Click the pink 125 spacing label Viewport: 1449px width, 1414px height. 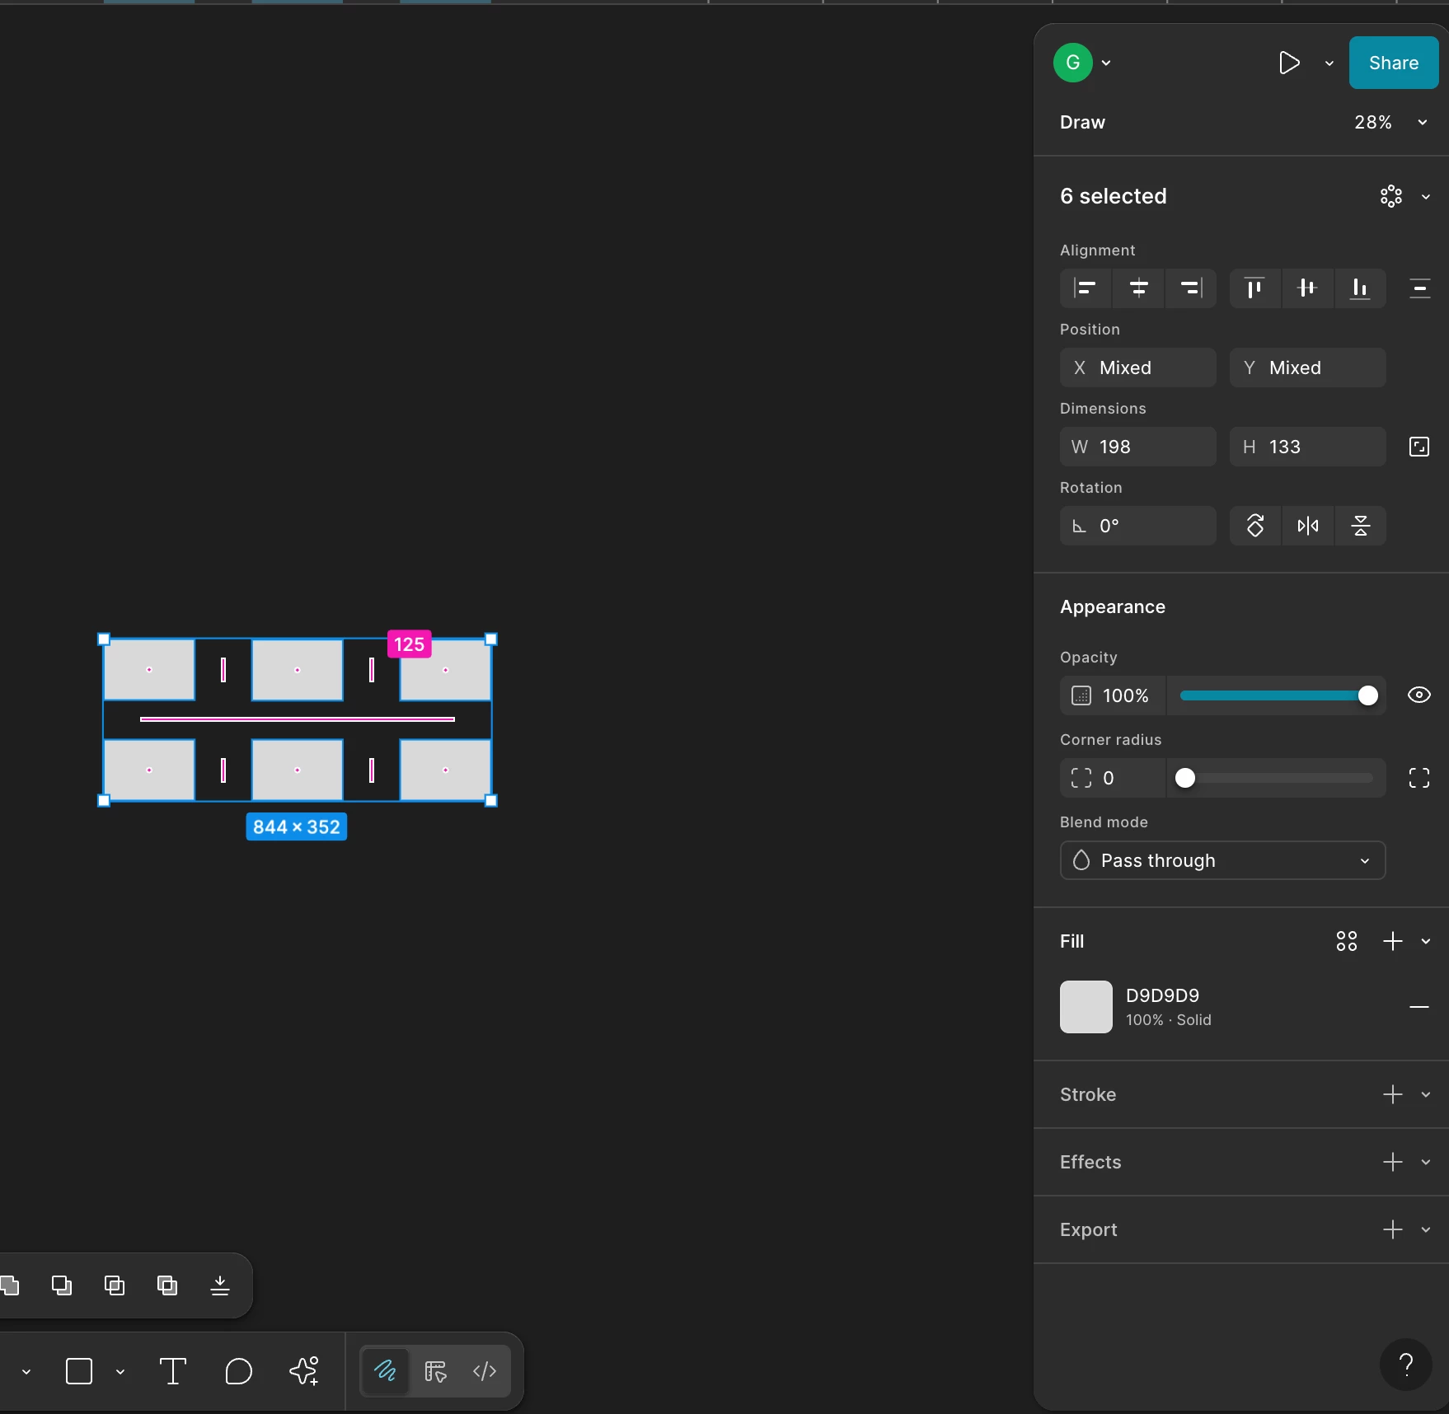click(410, 644)
